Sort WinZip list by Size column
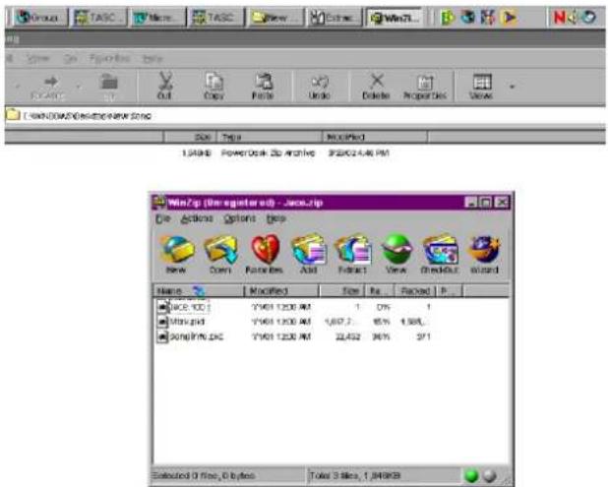Image resolution: width=608 pixels, height=487 pixels. coord(342,291)
